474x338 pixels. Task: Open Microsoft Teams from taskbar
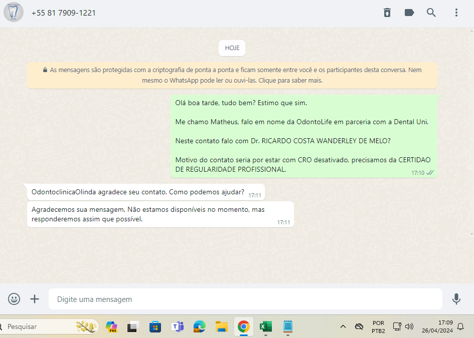coord(178,327)
